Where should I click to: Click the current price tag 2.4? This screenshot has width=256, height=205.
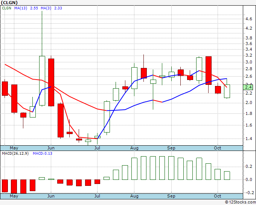click(x=248, y=87)
